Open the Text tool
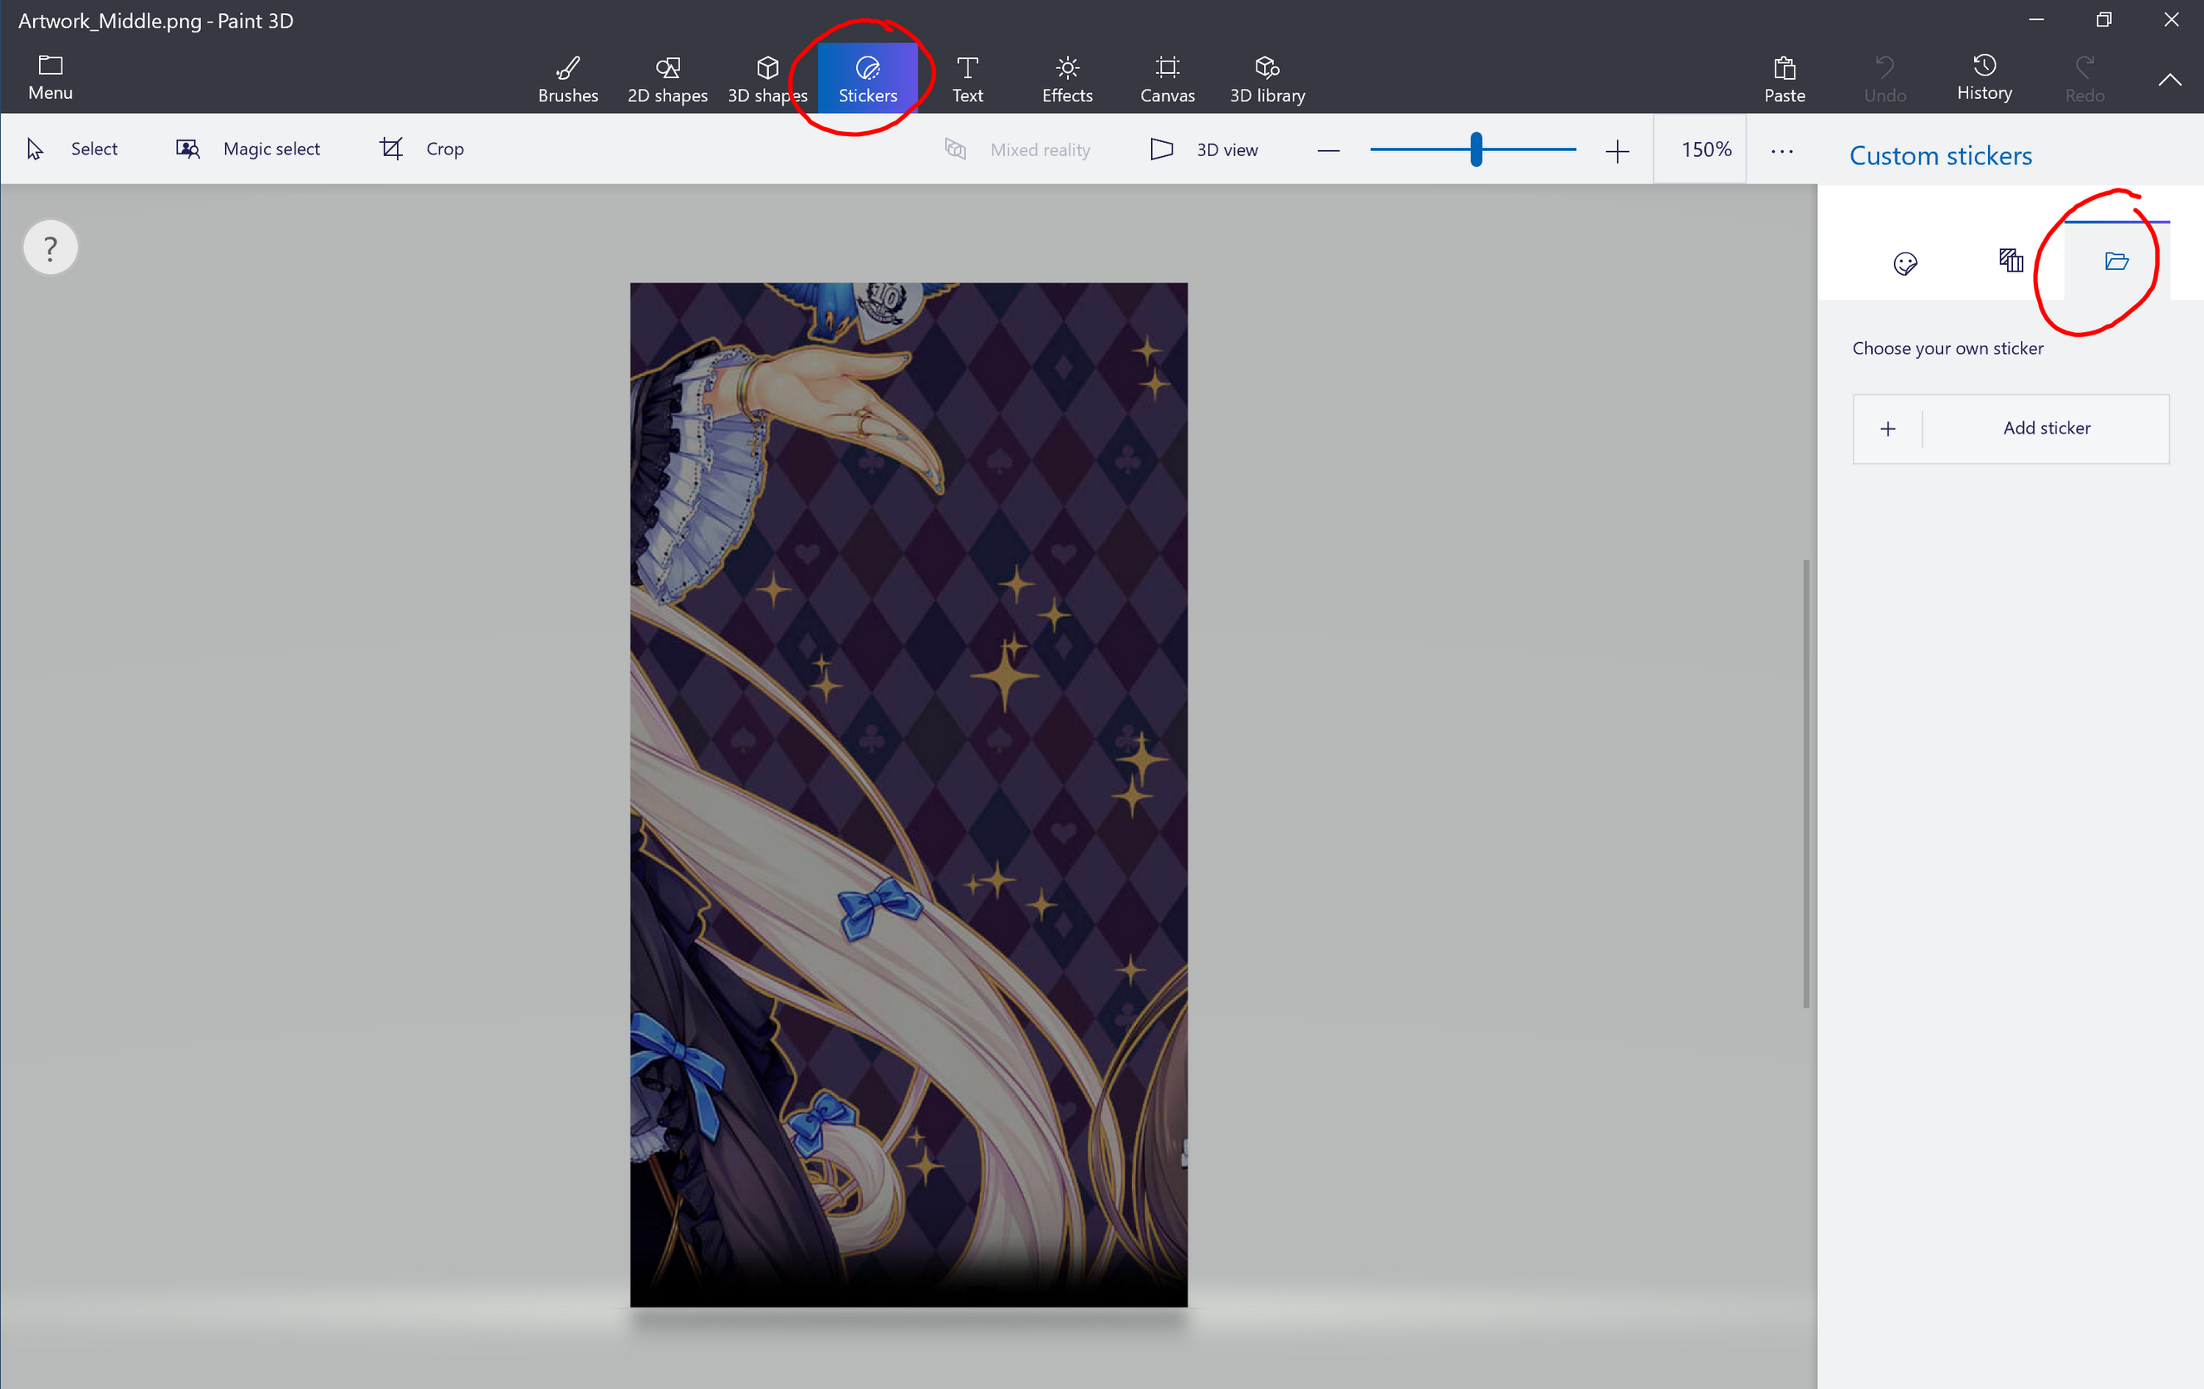This screenshot has height=1389, width=2204. pos(967,79)
